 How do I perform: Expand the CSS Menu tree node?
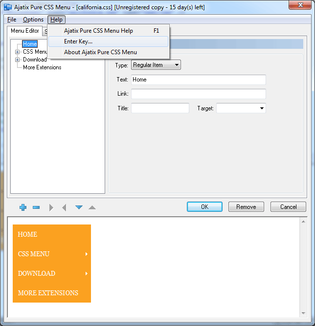[18, 52]
